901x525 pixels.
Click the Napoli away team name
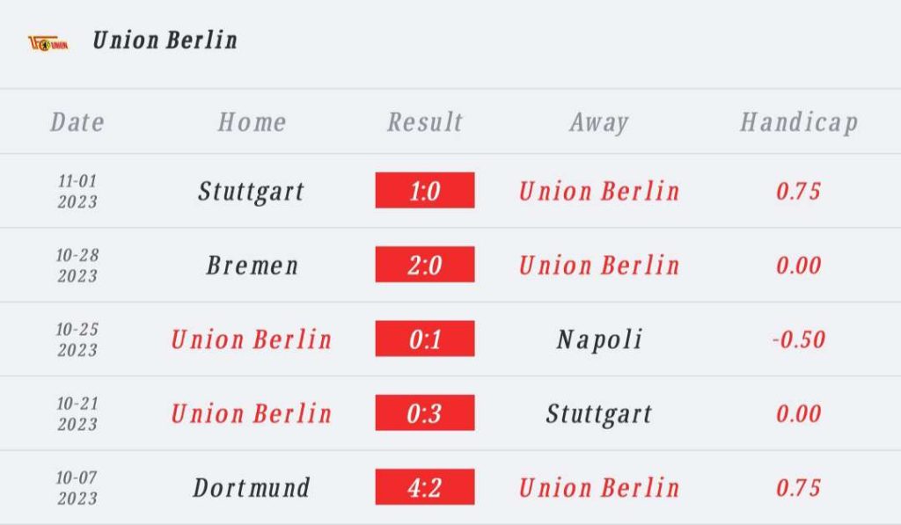[599, 339]
